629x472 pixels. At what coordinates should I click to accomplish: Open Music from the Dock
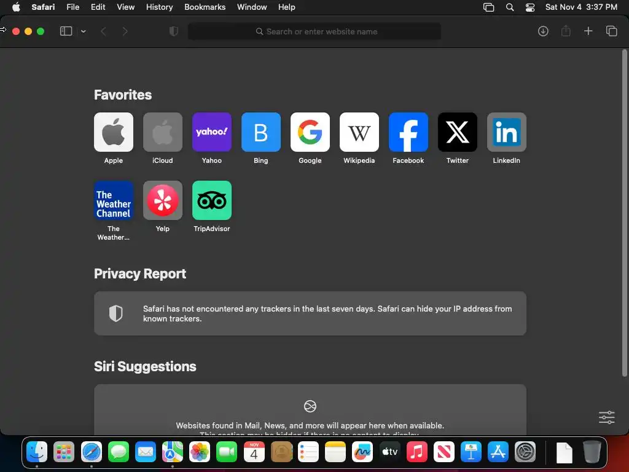pos(417,452)
